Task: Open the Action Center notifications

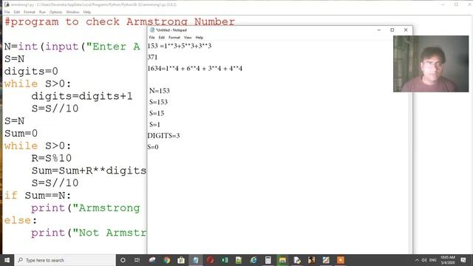Action: (x=463, y=260)
